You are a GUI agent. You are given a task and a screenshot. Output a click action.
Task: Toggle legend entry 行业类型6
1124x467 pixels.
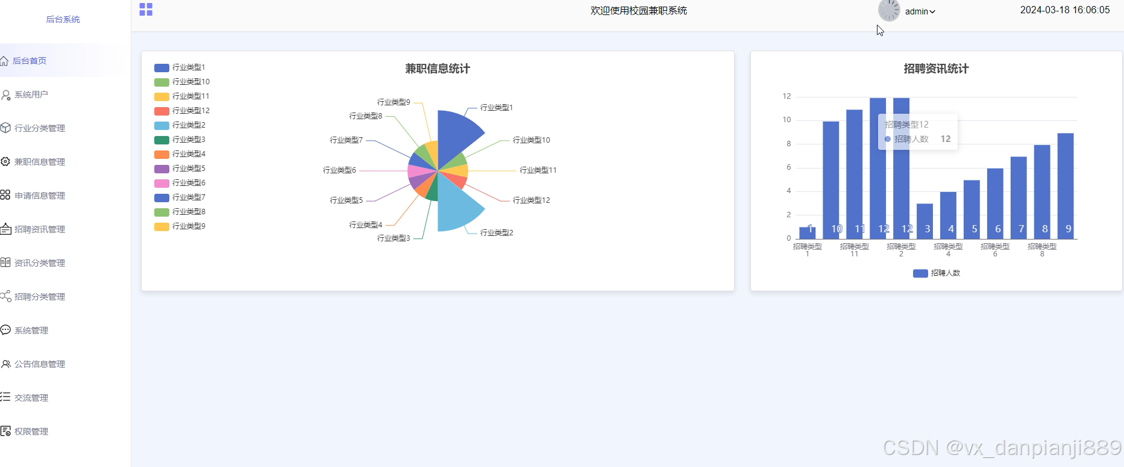point(180,183)
